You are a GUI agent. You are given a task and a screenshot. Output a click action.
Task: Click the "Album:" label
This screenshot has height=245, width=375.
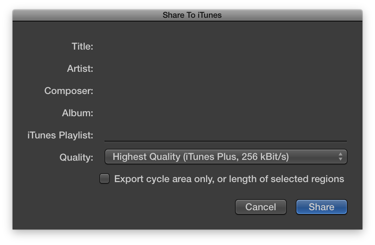[77, 113]
